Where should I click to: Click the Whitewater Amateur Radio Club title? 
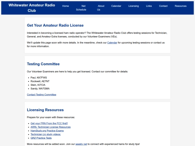pyautogui.click(x=32, y=8)
